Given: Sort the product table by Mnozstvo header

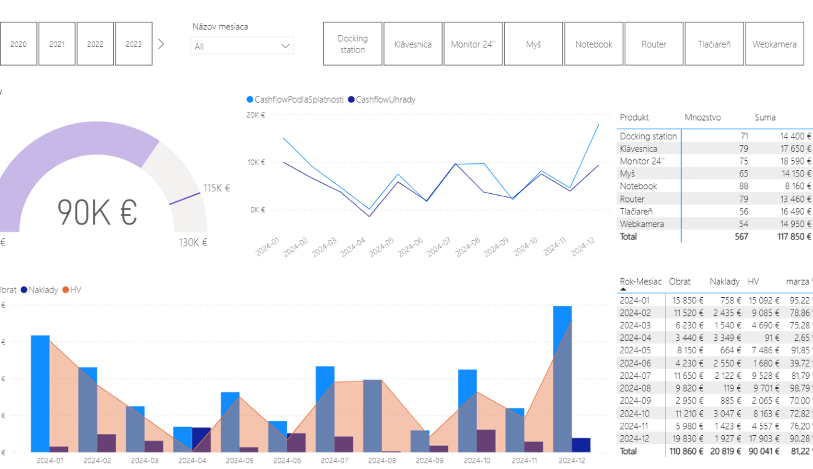Looking at the screenshot, I should pyautogui.click(x=703, y=117).
